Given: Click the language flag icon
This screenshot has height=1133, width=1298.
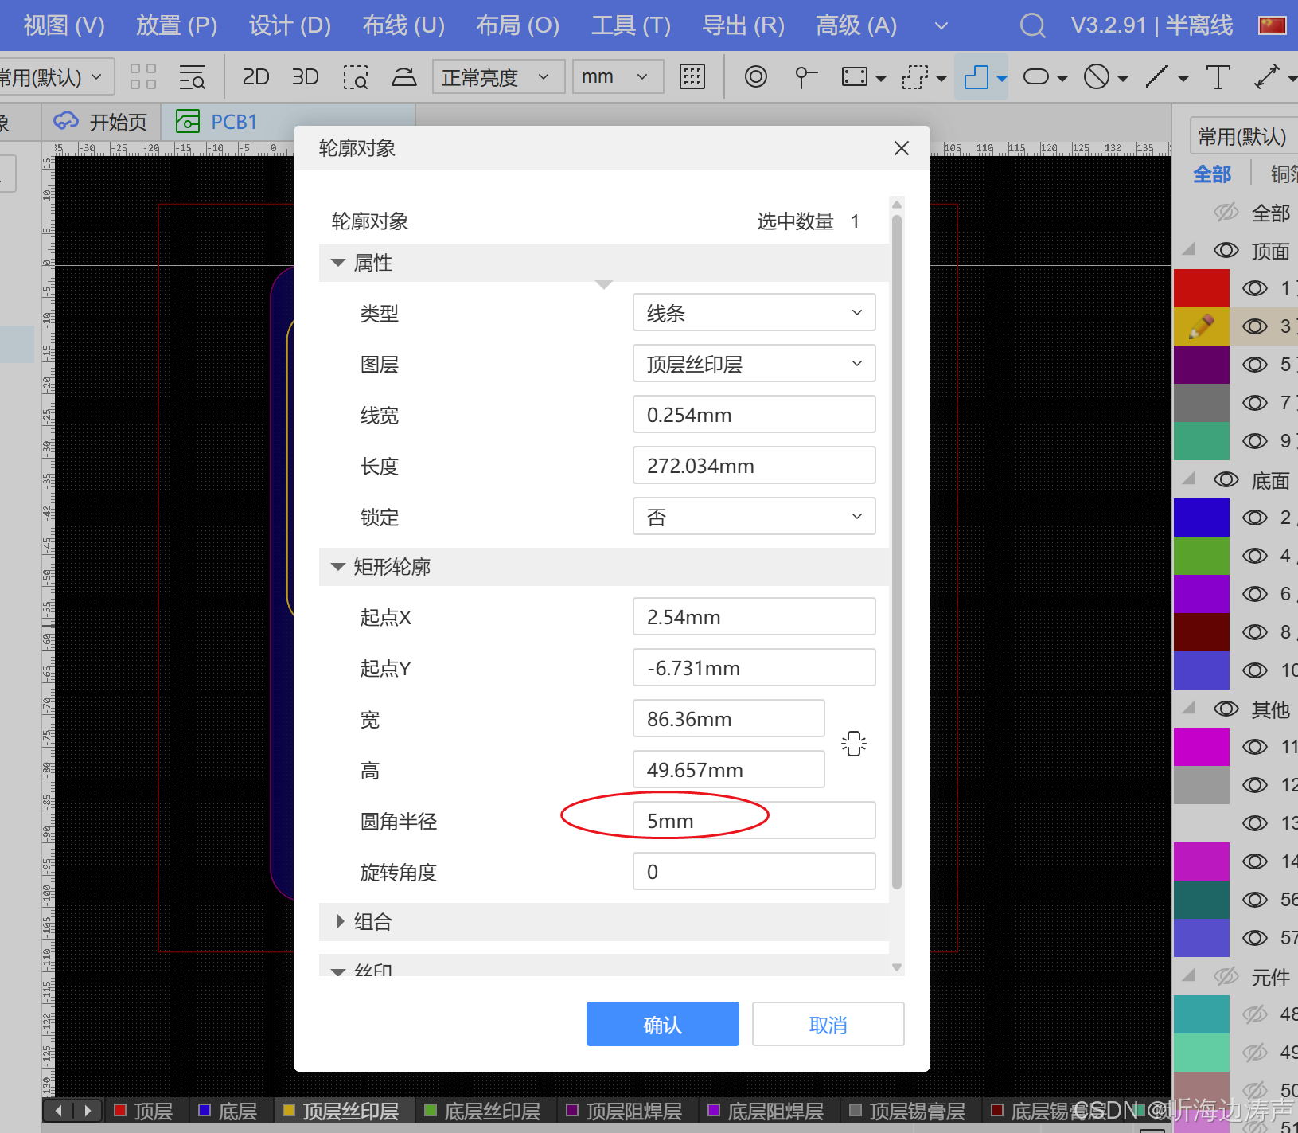Looking at the screenshot, I should tap(1272, 25).
